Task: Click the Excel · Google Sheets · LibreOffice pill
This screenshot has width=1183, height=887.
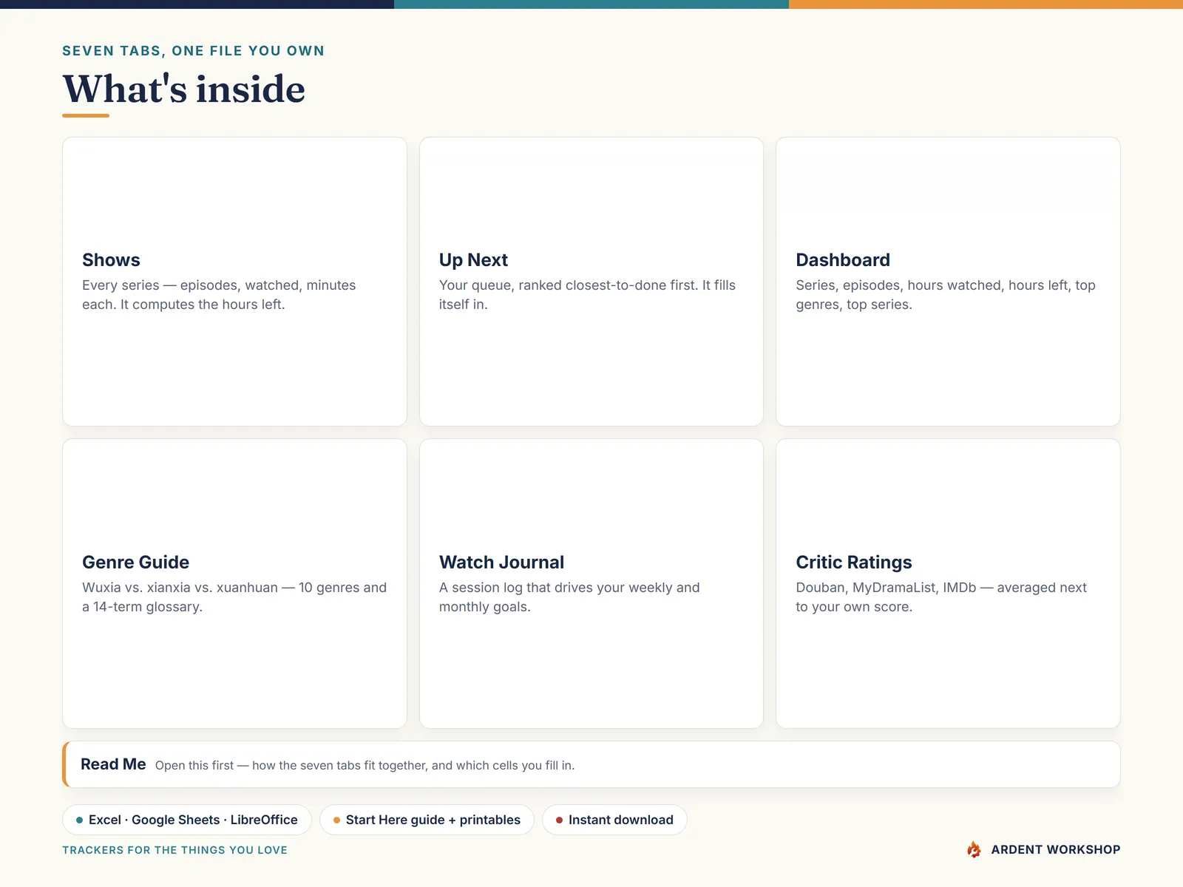Action: point(187,820)
